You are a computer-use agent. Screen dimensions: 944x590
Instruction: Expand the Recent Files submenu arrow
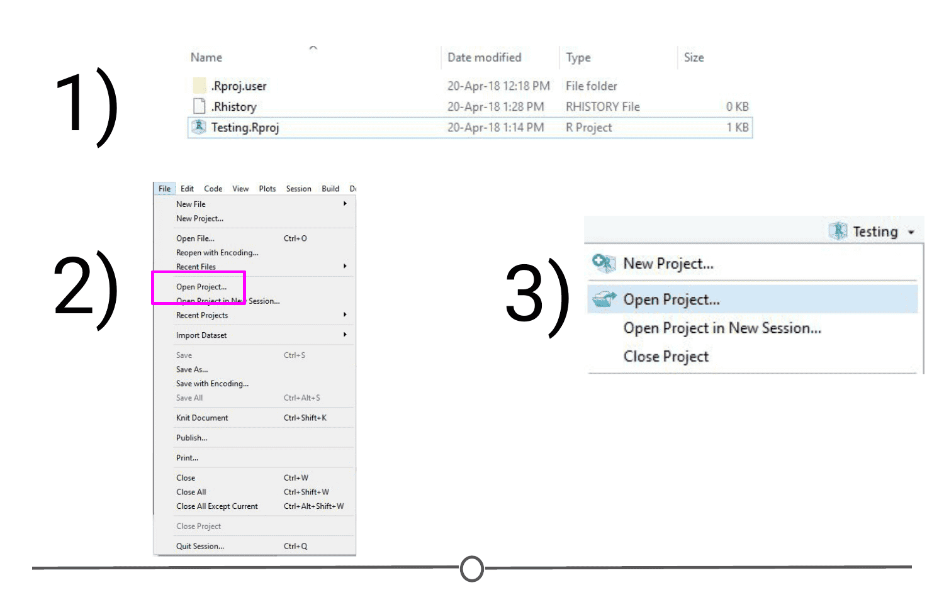345,267
